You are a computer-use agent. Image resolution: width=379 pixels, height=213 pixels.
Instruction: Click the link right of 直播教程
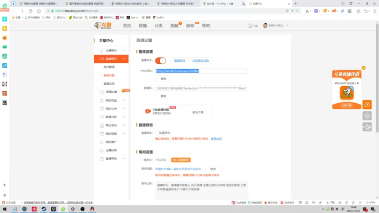[x=200, y=61]
